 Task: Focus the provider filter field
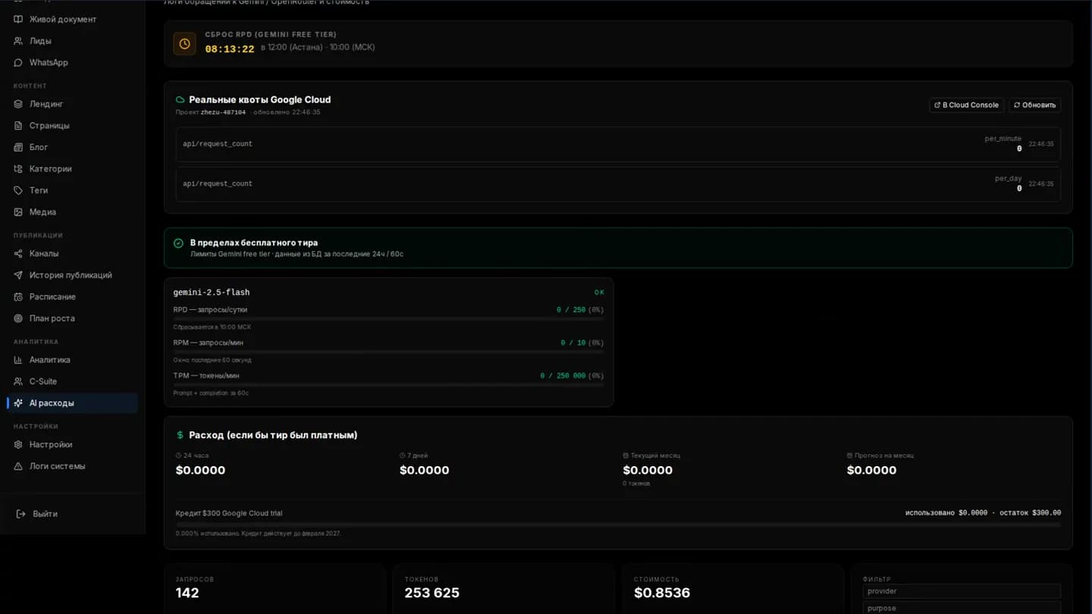[962, 591]
